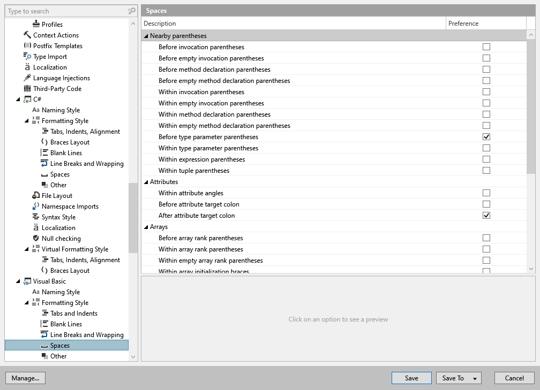Collapse the Nearby parentheses section
The width and height of the screenshot is (540, 390).
click(145, 35)
